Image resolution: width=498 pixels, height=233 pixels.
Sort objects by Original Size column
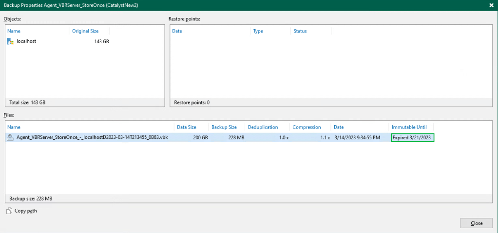85,31
